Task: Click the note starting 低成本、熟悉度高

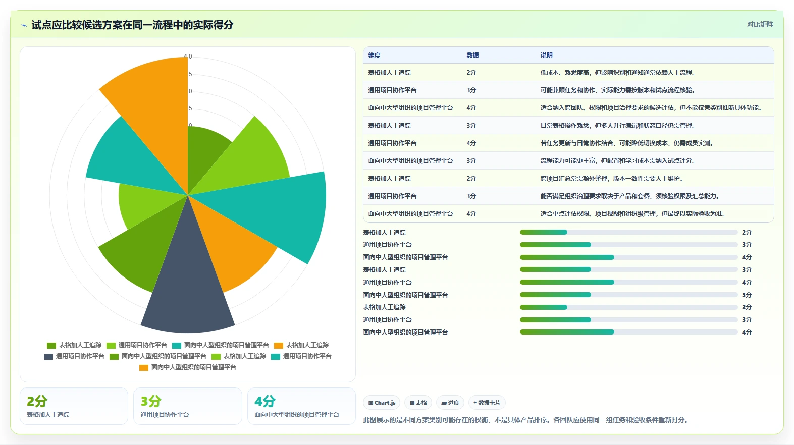Action: pyautogui.click(x=619, y=73)
